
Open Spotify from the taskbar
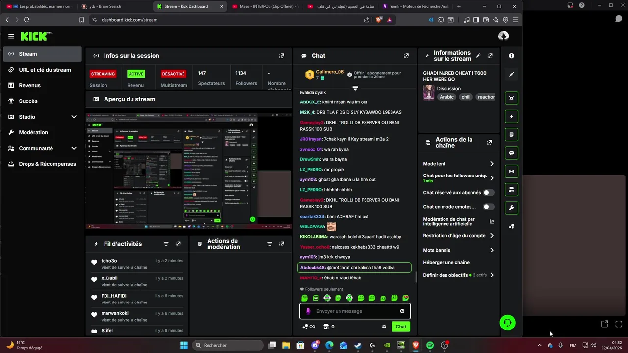pyautogui.click(x=430, y=345)
